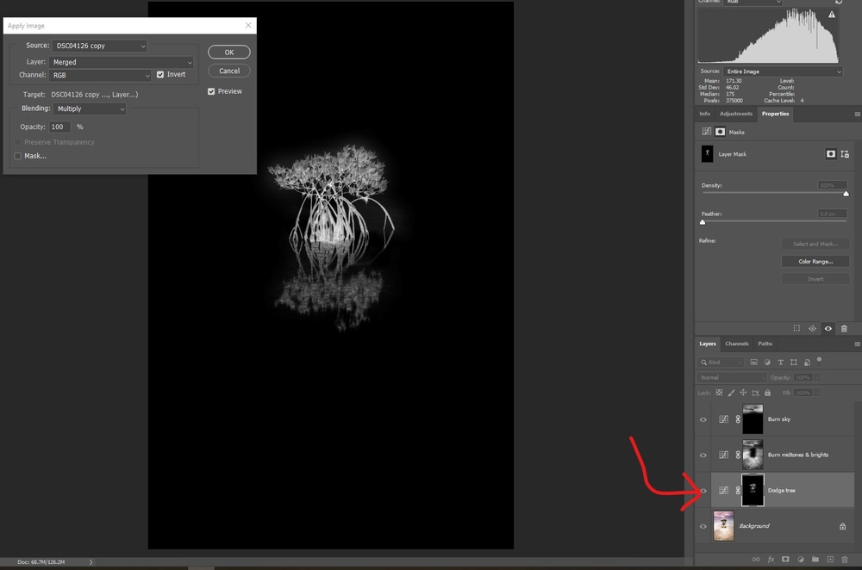Click the Feather slider handle
The width and height of the screenshot is (862, 570).
tap(703, 222)
